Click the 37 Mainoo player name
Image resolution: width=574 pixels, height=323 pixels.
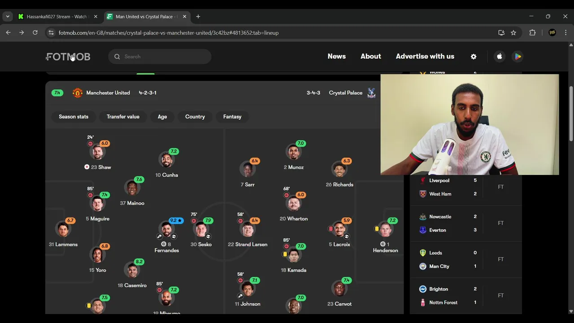(132, 203)
